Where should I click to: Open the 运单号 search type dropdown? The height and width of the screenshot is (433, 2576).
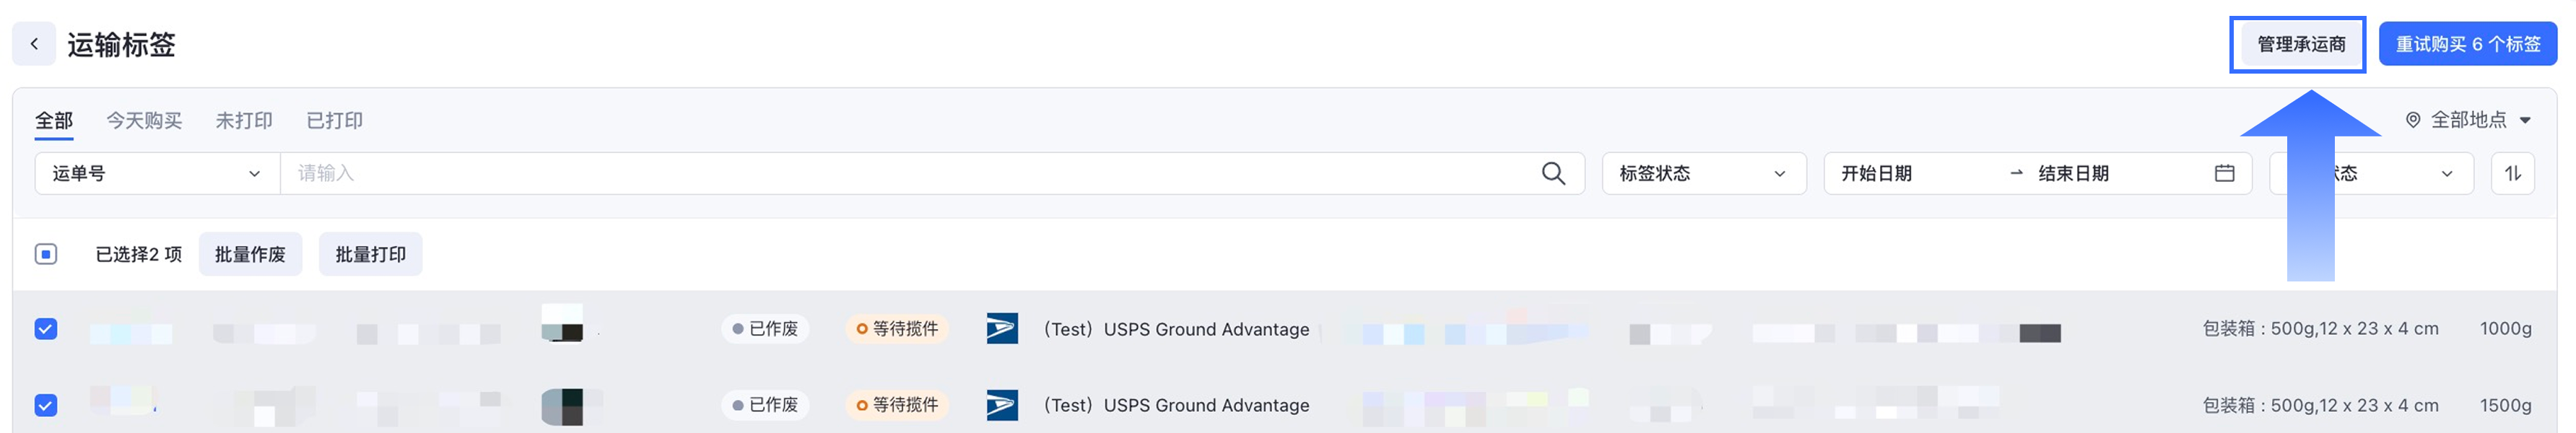(x=157, y=174)
